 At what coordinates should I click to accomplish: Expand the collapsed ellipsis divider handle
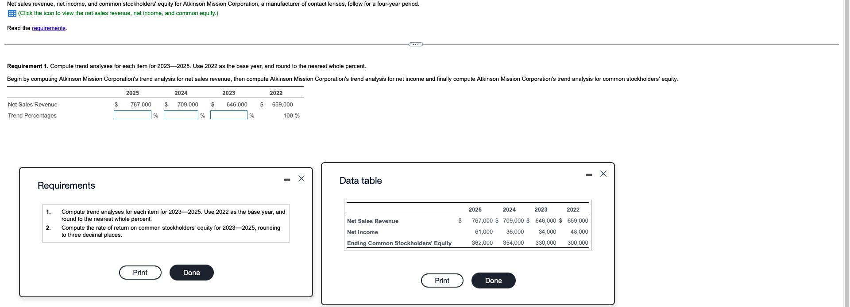click(415, 44)
